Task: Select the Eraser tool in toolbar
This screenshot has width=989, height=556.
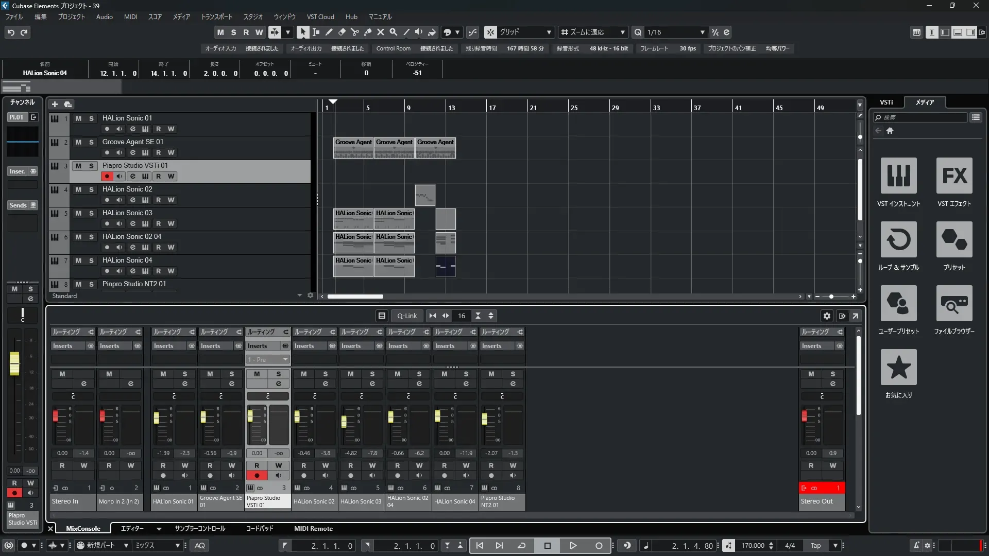Action: 342,32
